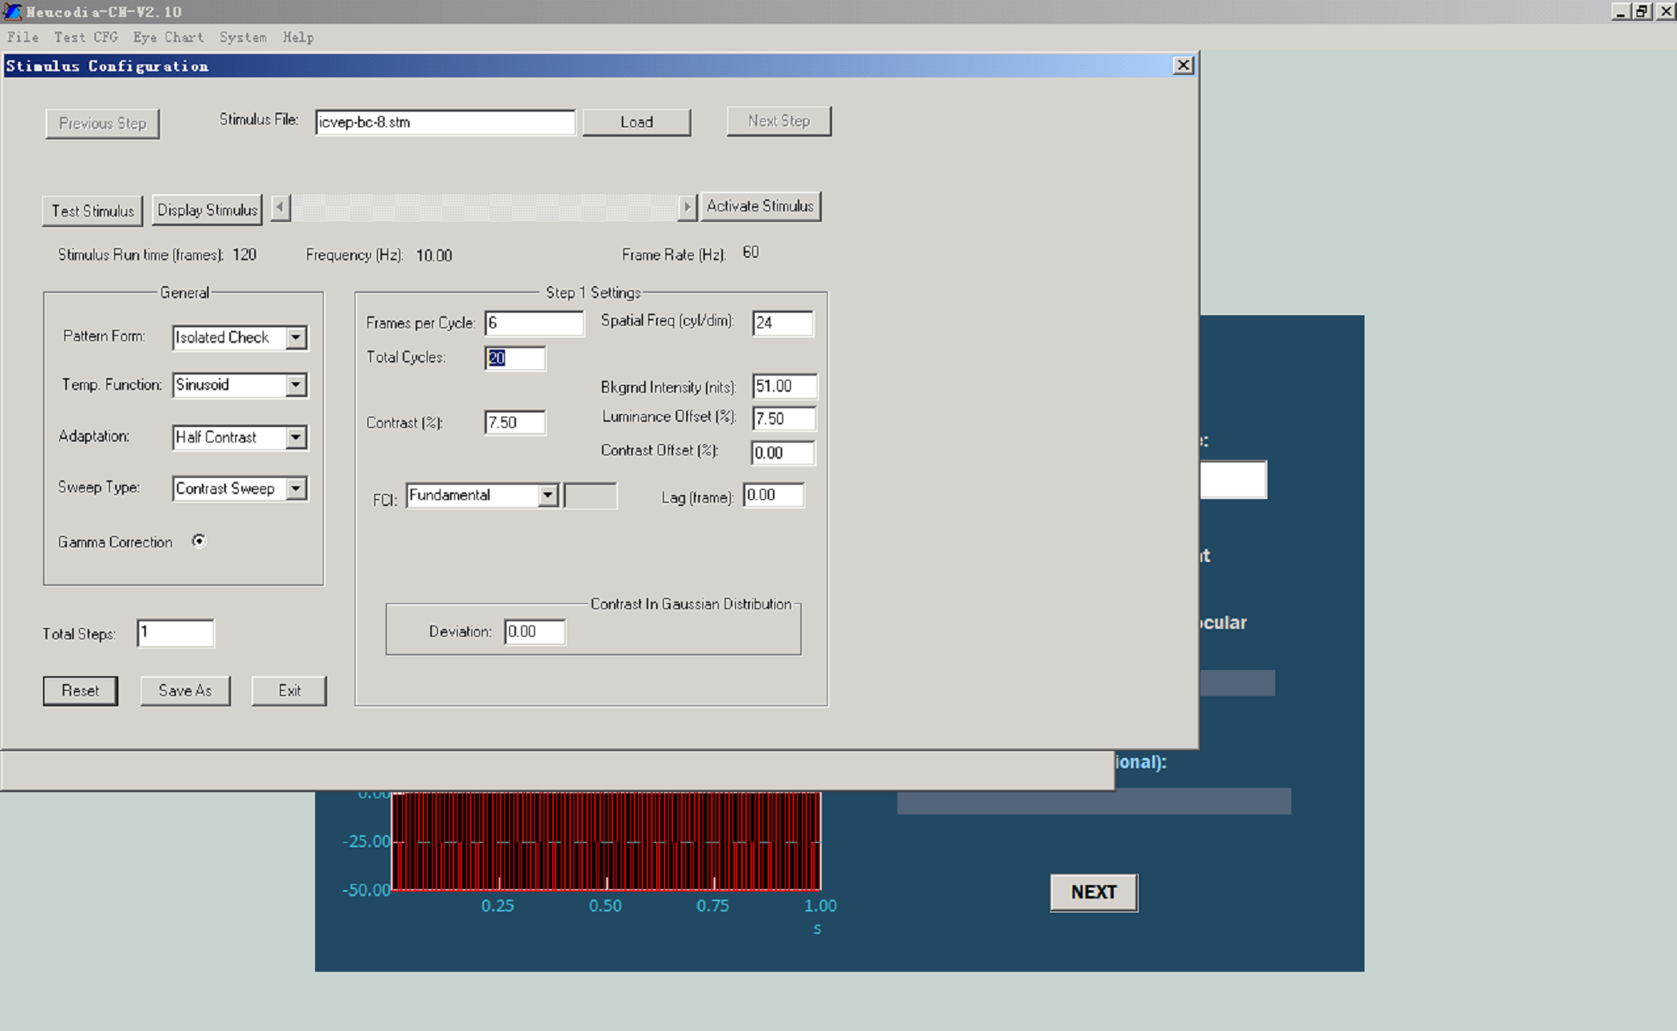Click the stimulus horizontal scrollbar track
This screenshot has height=1031, width=1677.
pyautogui.click(x=483, y=207)
